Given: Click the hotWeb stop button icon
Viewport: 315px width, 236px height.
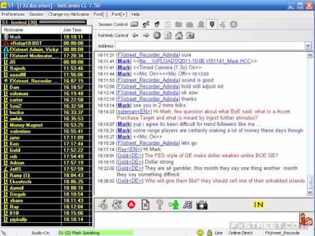Looking at the screenshot, I should (x=157, y=35).
